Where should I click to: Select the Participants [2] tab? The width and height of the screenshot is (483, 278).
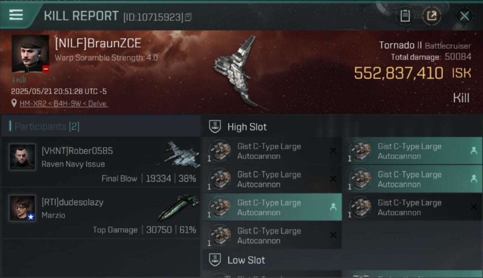[101, 126]
